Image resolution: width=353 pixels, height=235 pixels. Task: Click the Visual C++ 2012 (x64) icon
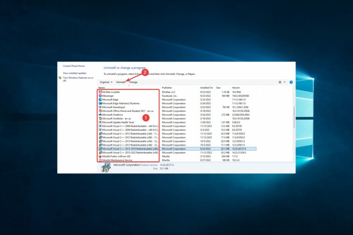(100, 134)
